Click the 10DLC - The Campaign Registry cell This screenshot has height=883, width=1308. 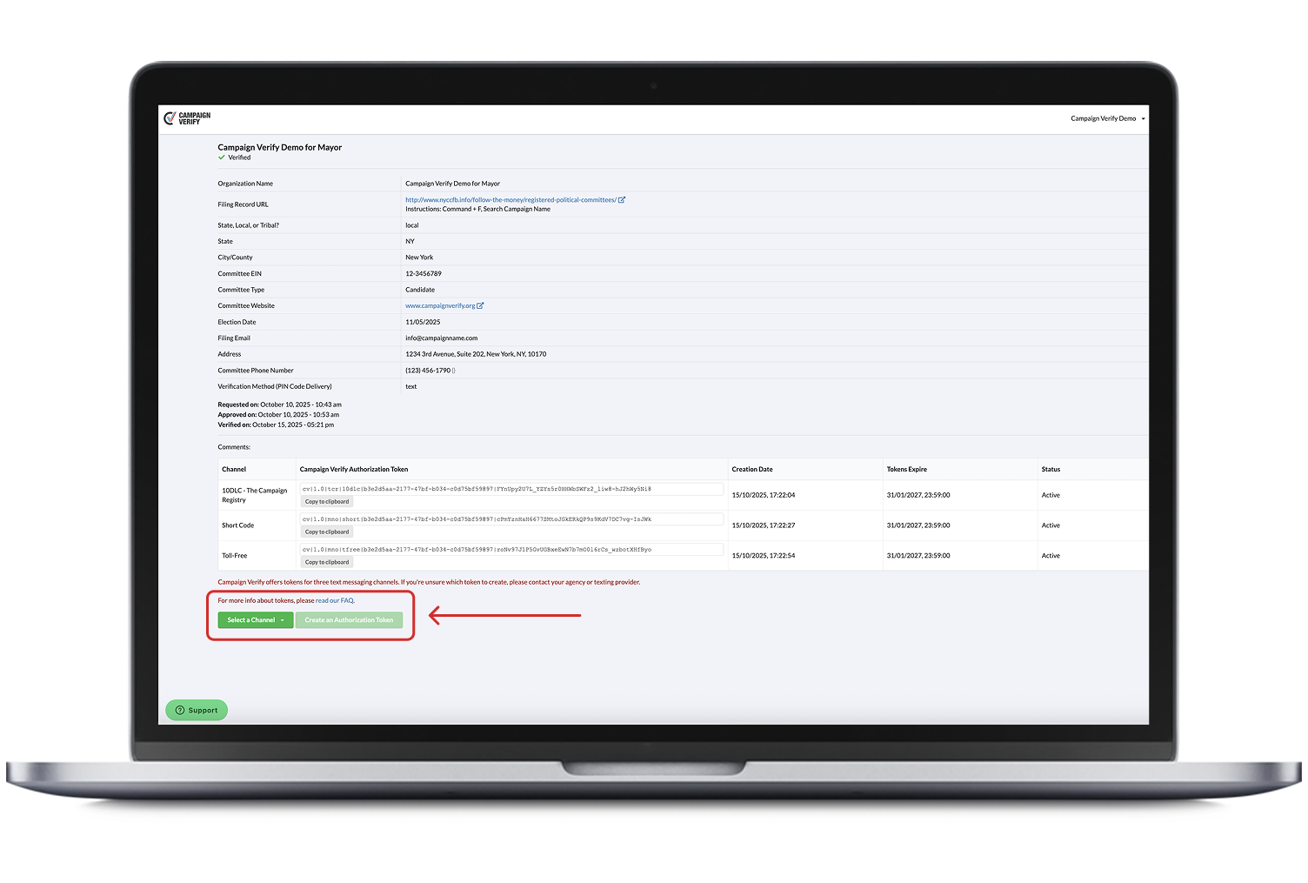255,495
